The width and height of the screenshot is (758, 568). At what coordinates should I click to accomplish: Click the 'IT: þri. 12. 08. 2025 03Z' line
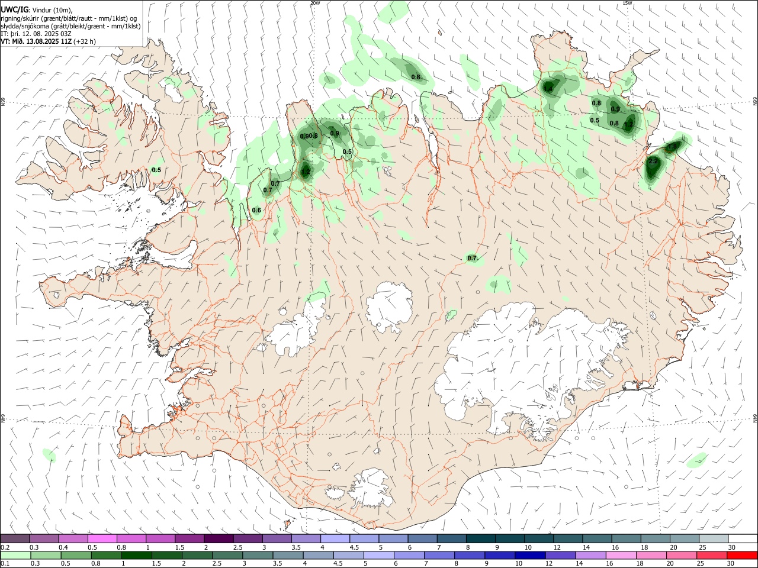(36, 34)
